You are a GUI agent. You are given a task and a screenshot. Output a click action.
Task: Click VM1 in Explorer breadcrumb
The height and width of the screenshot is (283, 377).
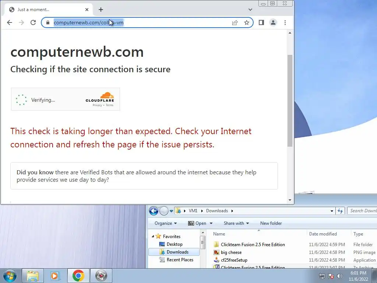(x=193, y=211)
